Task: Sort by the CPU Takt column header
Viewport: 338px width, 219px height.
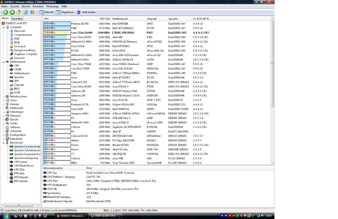Action: [x=104, y=19]
